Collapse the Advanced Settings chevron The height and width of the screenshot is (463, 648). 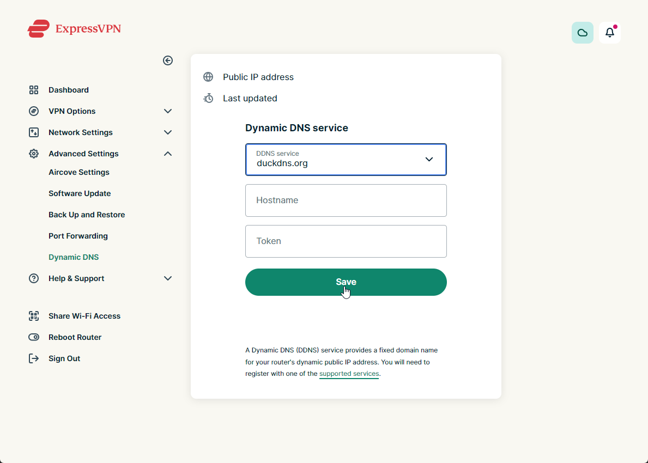point(168,154)
